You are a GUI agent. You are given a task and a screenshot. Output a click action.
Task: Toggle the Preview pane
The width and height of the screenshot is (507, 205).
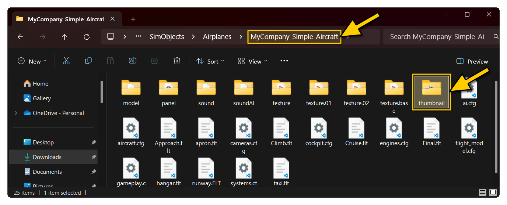[x=472, y=61]
